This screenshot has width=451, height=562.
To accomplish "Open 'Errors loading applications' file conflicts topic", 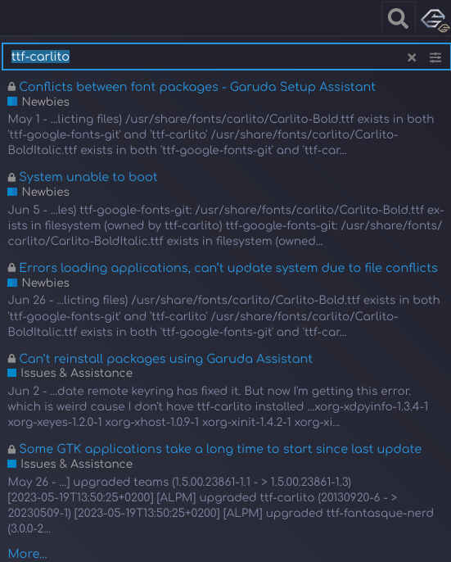I will (x=228, y=268).
